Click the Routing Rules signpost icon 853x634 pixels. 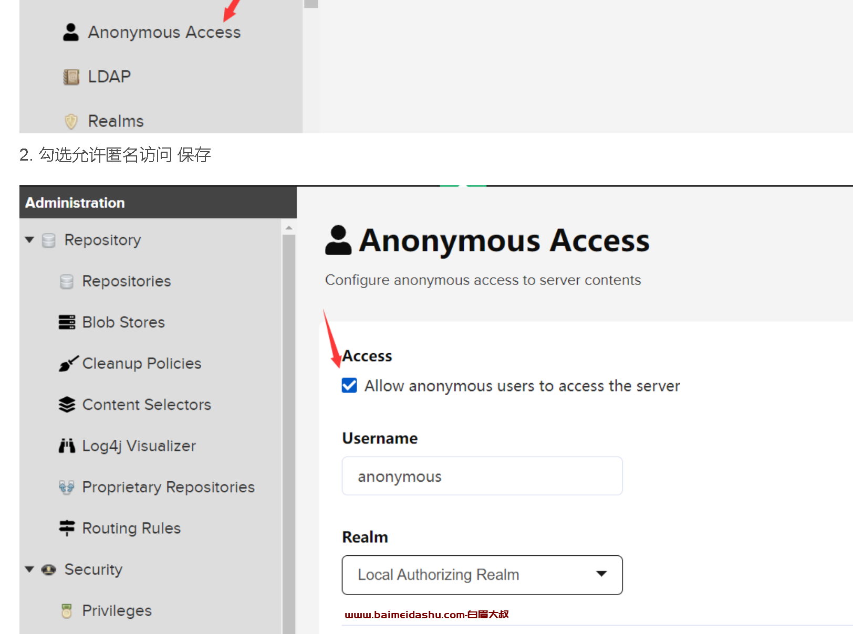(67, 528)
